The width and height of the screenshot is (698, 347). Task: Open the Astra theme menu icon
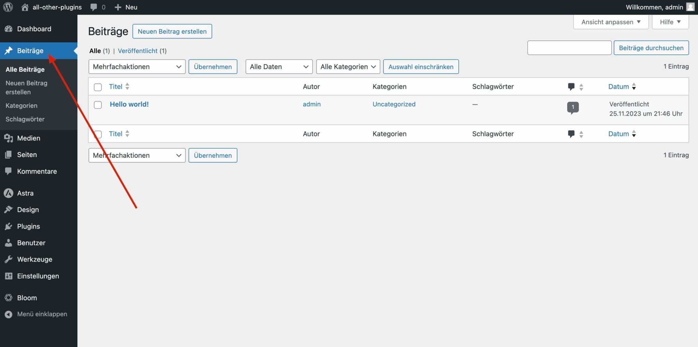[x=9, y=193]
